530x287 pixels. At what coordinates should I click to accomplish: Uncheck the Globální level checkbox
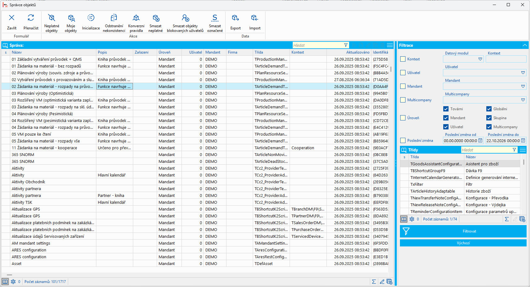(489, 109)
